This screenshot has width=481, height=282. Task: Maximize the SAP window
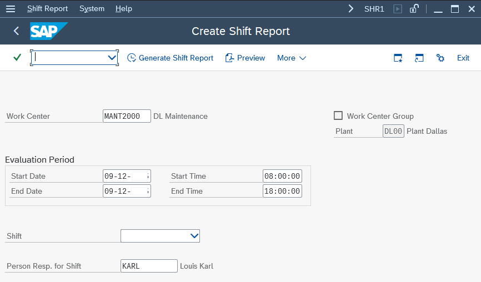tap(455, 9)
